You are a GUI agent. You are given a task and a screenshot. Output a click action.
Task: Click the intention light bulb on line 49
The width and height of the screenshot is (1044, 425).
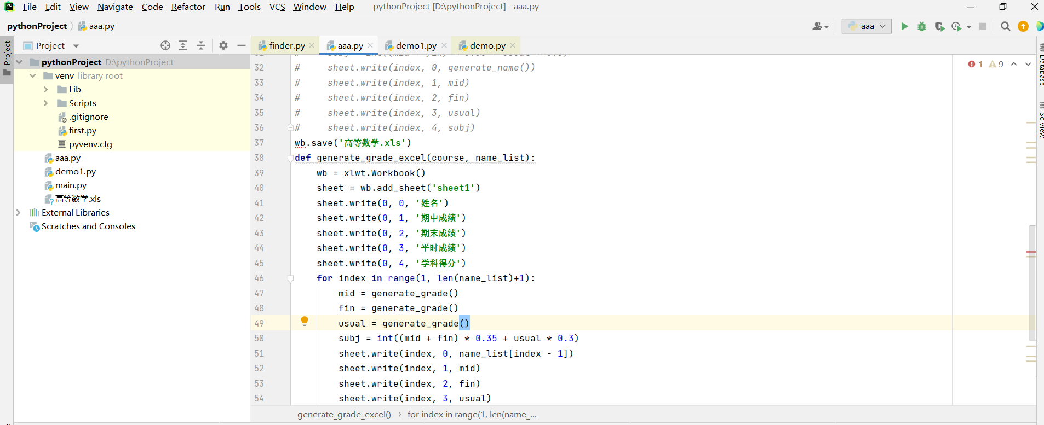(305, 321)
